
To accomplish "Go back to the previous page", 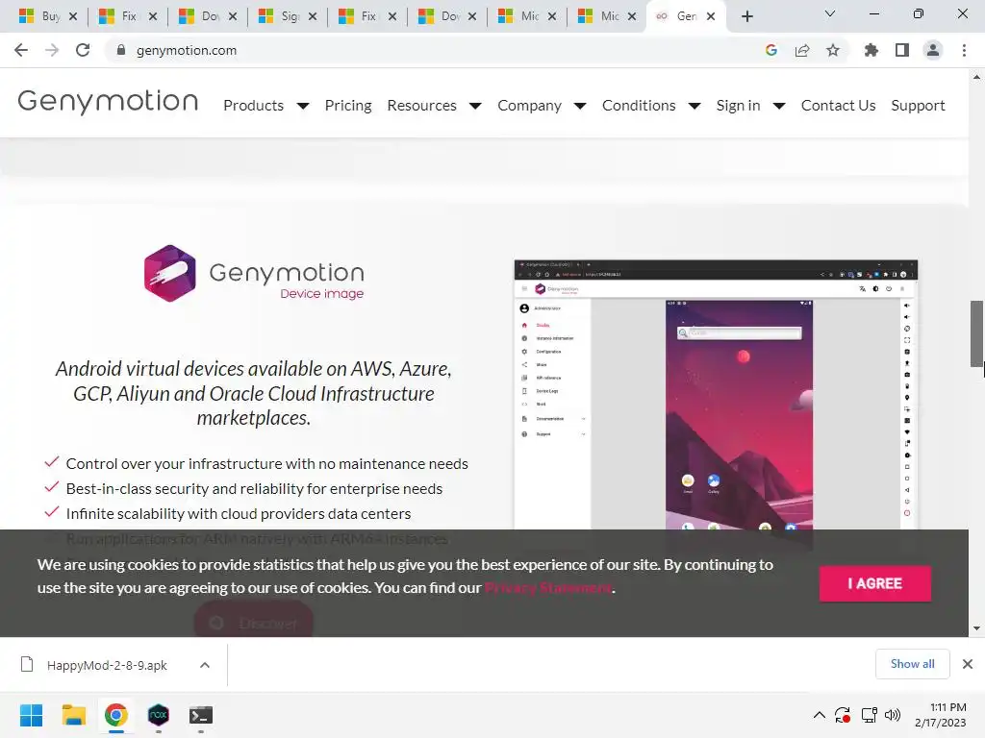I will 21,50.
